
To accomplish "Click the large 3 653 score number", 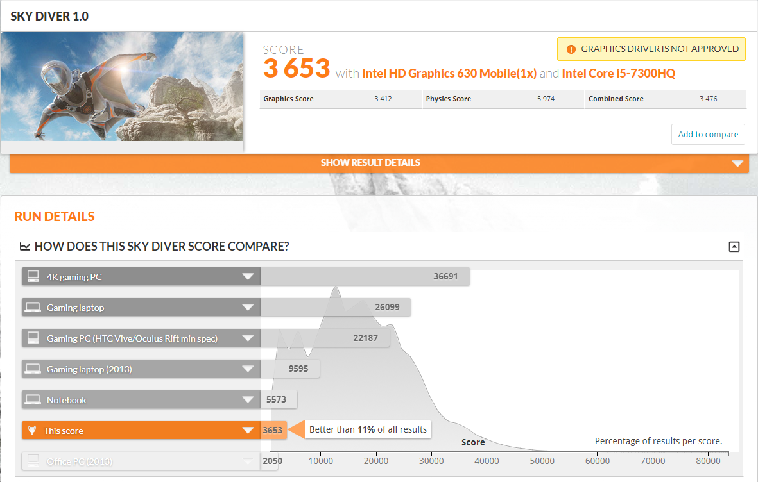I will 297,68.
